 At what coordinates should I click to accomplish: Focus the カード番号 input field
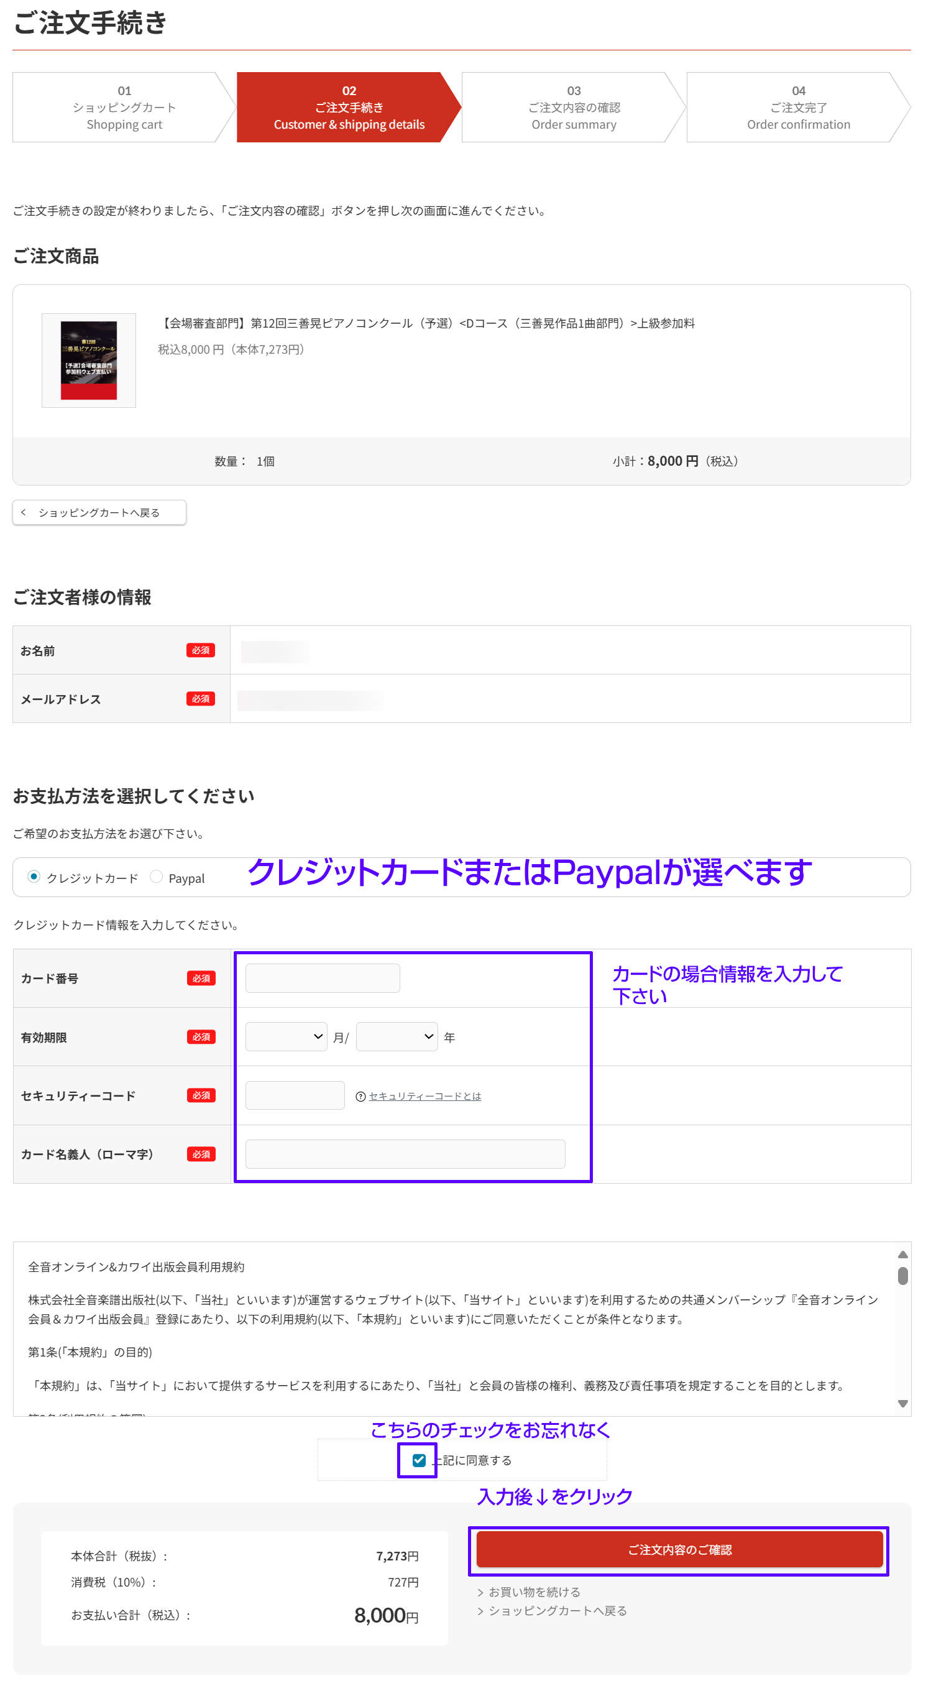pyautogui.click(x=323, y=978)
